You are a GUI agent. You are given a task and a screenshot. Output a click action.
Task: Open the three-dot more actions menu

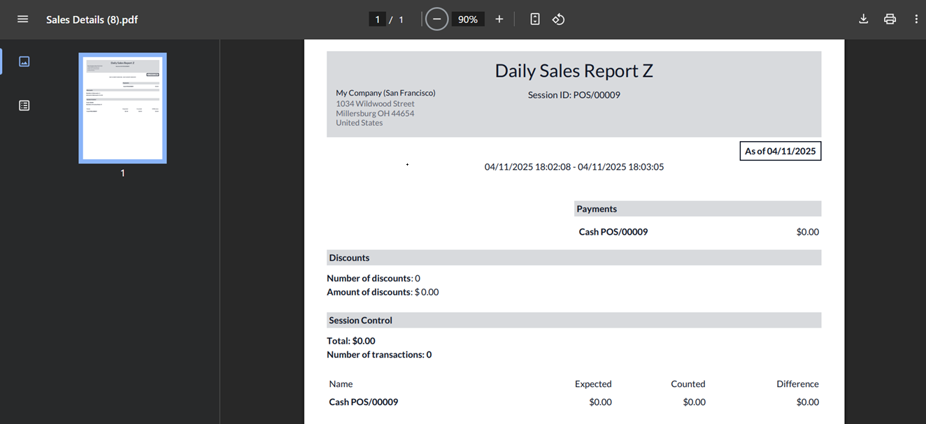coord(916,20)
